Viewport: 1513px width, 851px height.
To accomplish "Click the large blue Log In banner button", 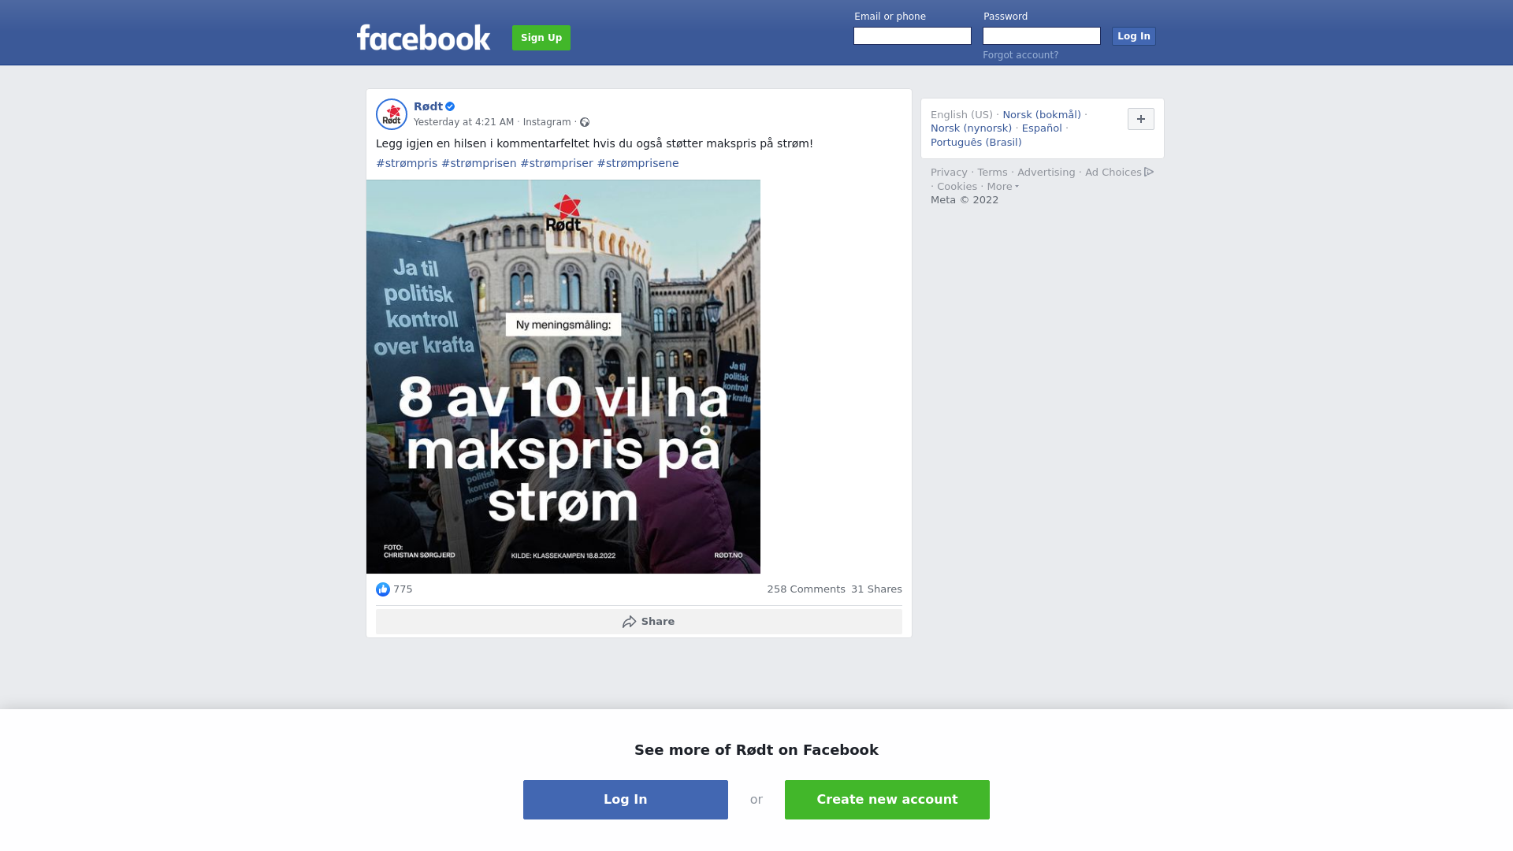I will (x=626, y=800).
